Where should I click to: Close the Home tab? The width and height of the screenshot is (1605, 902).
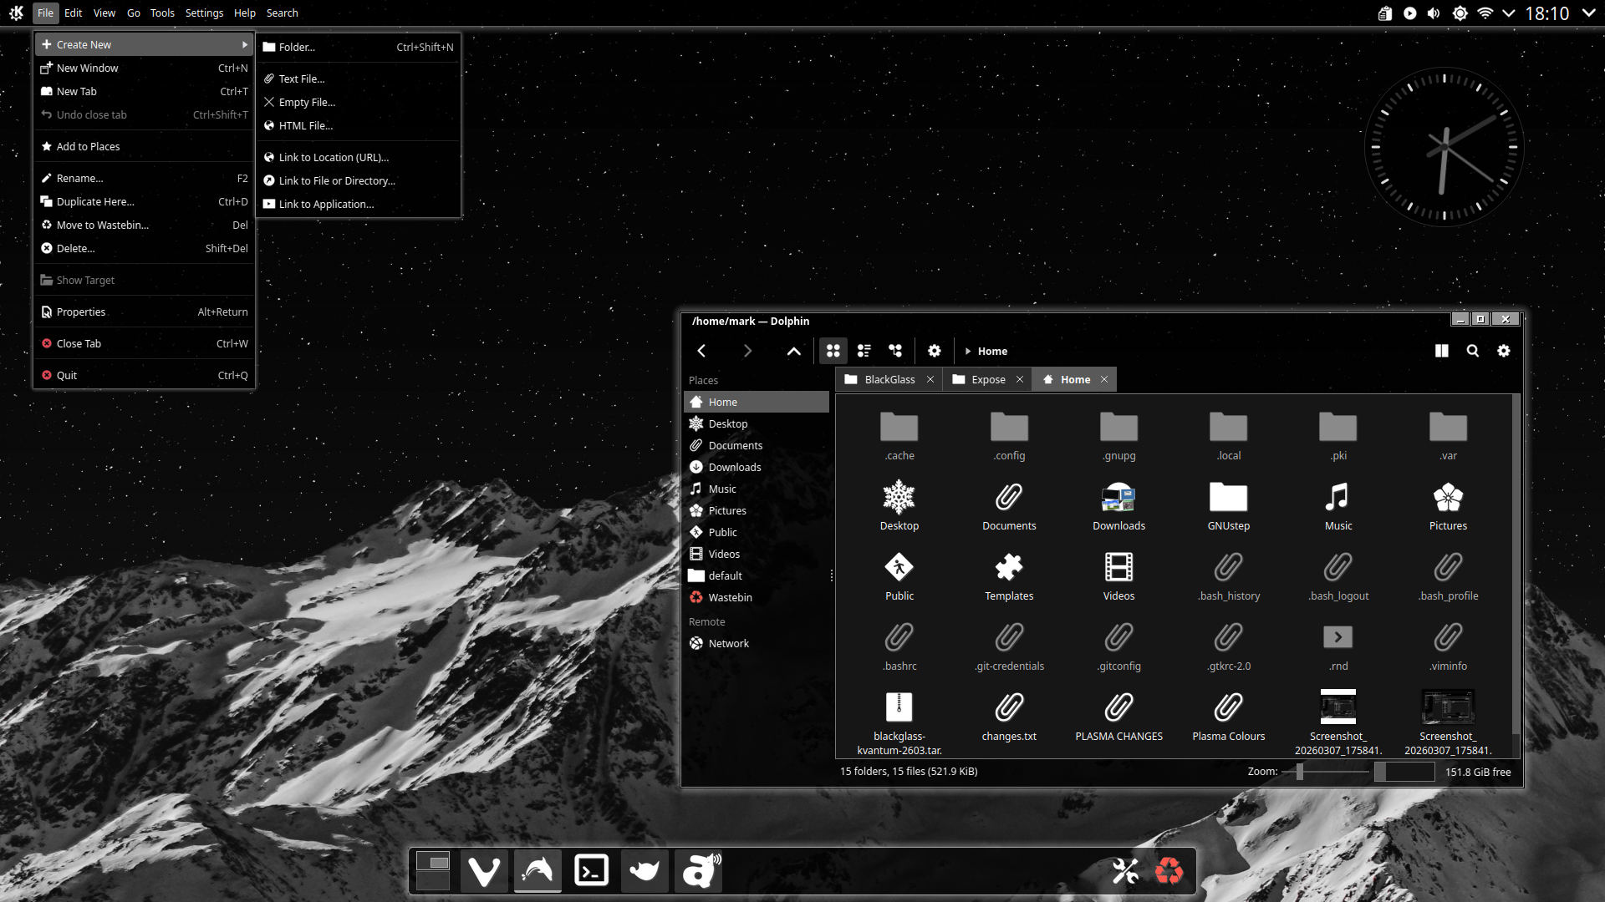tap(1104, 379)
